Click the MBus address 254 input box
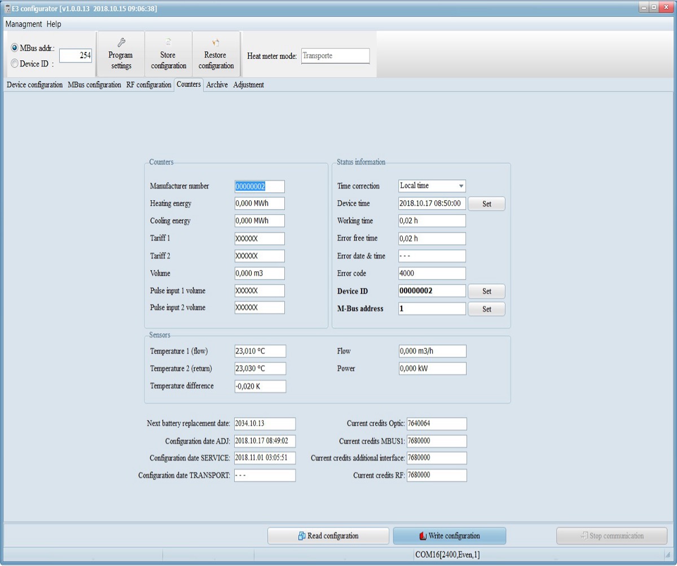This screenshot has height=566, width=677. [x=75, y=55]
